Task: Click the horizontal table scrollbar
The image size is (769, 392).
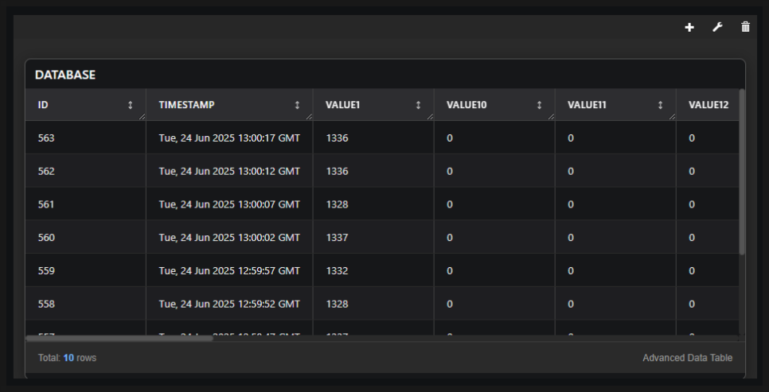Action: [119, 338]
